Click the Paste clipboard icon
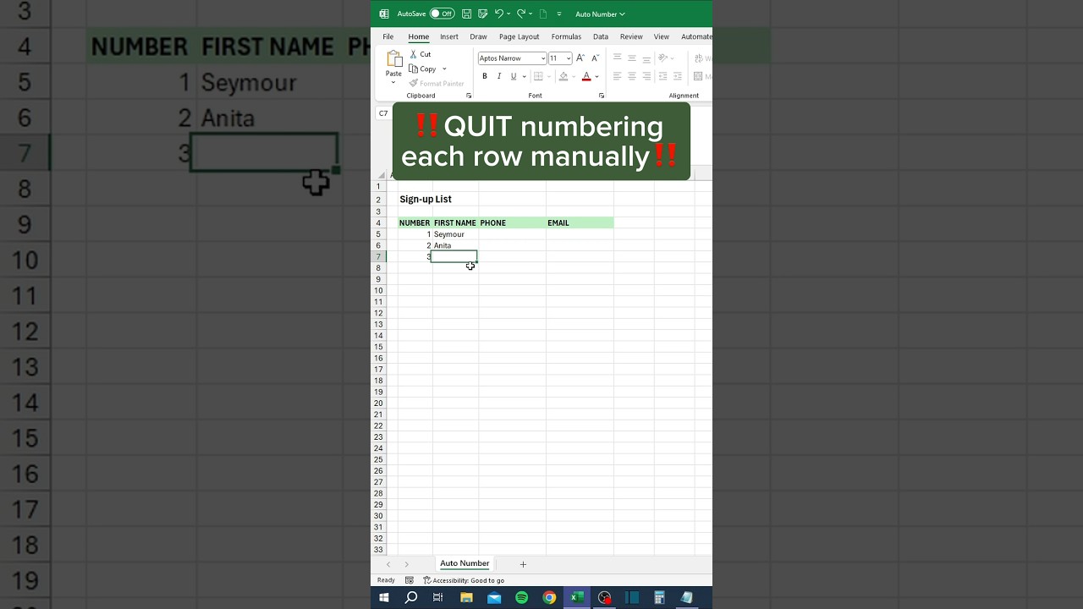The height and width of the screenshot is (609, 1083). coord(393,58)
